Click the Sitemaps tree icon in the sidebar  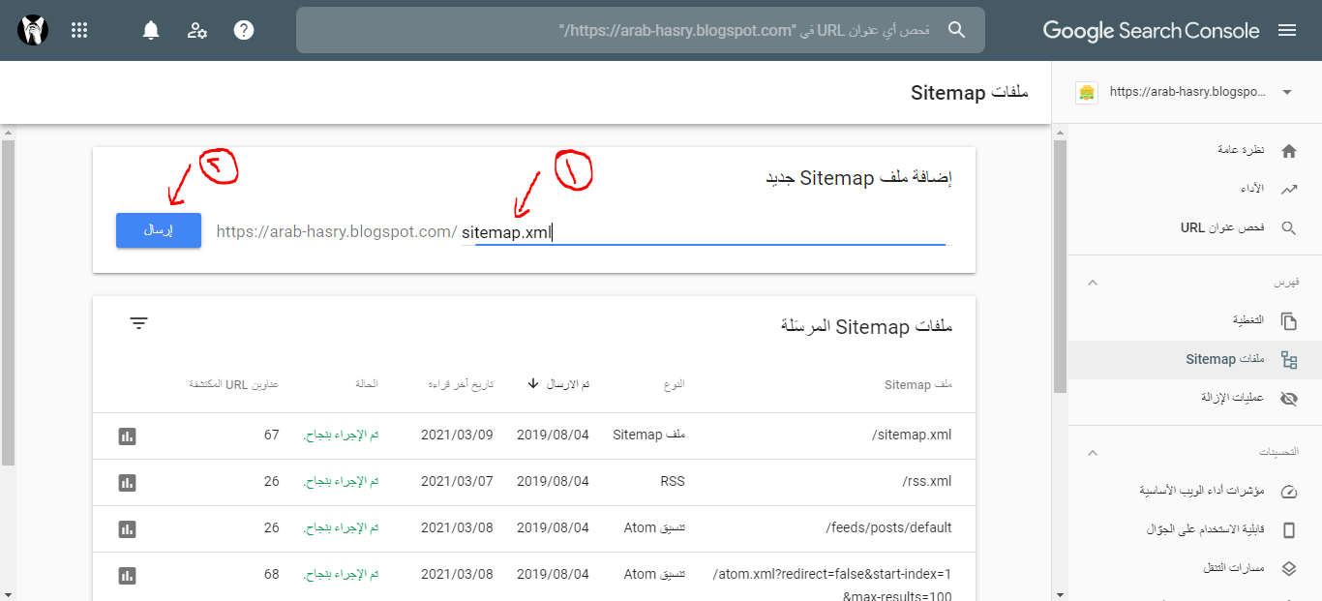(1288, 360)
